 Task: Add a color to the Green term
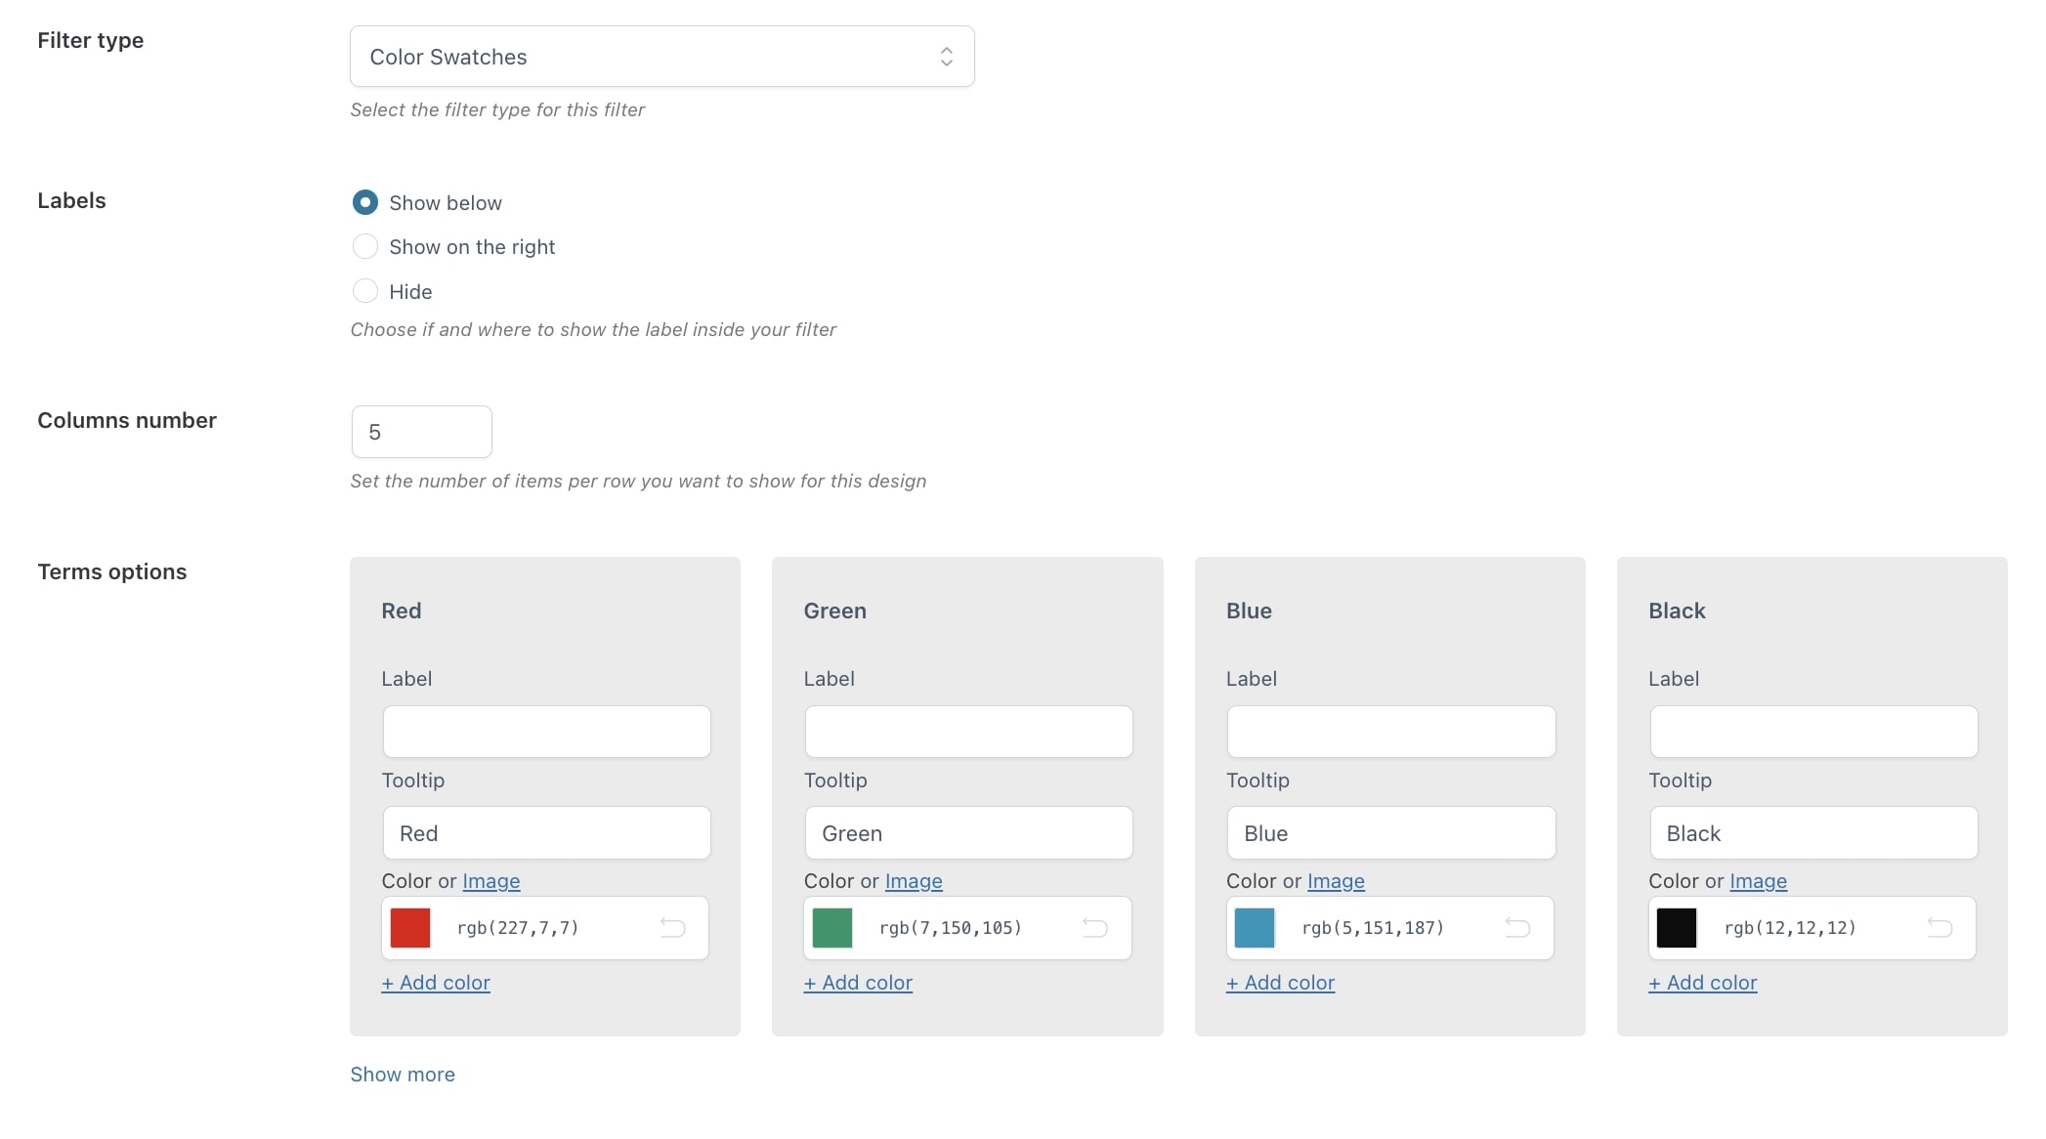(x=858, y=983)
